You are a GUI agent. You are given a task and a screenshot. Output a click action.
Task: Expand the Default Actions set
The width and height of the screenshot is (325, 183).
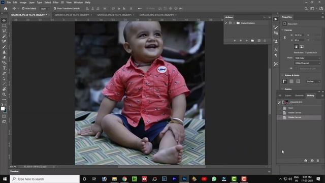click(x=234, y=23)
